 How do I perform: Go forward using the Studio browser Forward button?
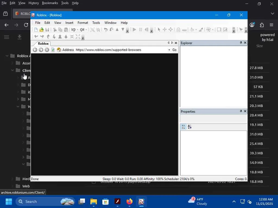tap(41, 50)
